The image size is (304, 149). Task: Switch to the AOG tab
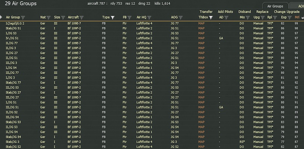coord(297,6)
